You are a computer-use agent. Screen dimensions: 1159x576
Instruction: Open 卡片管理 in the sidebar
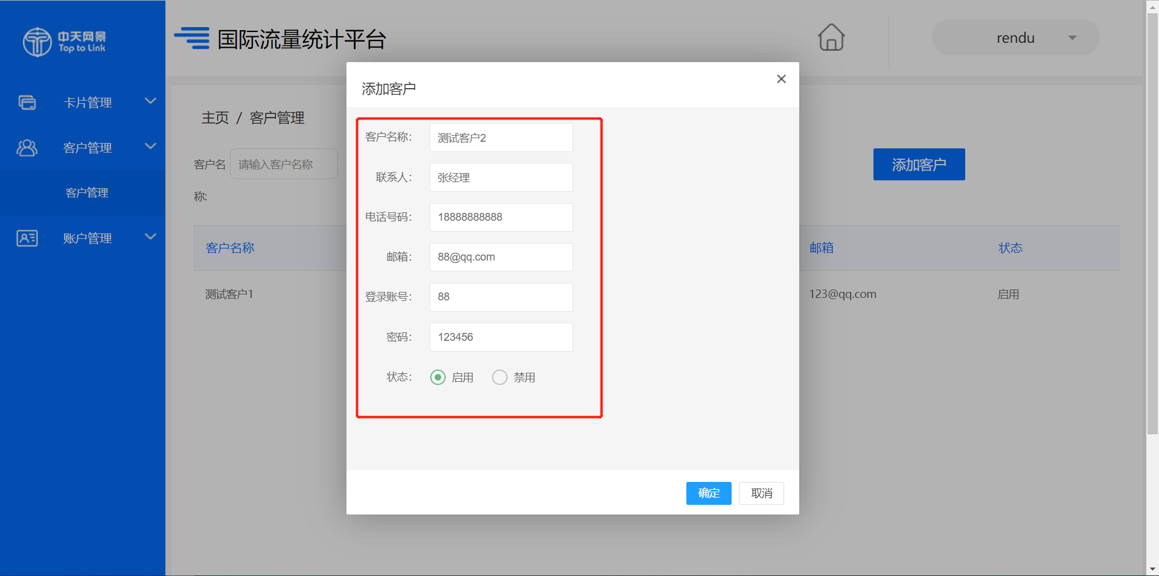(x=83, y=103)
